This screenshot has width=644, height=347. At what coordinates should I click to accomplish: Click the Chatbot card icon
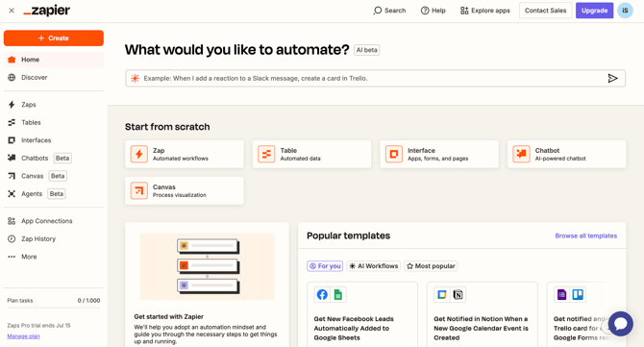521,155
